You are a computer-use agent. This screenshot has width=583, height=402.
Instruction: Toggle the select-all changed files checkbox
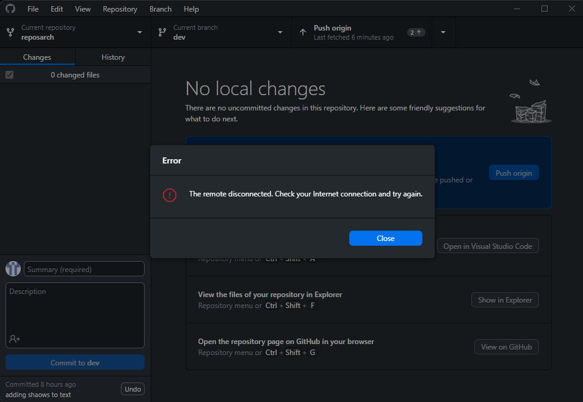pyautogui.click(x=9, y=74)
